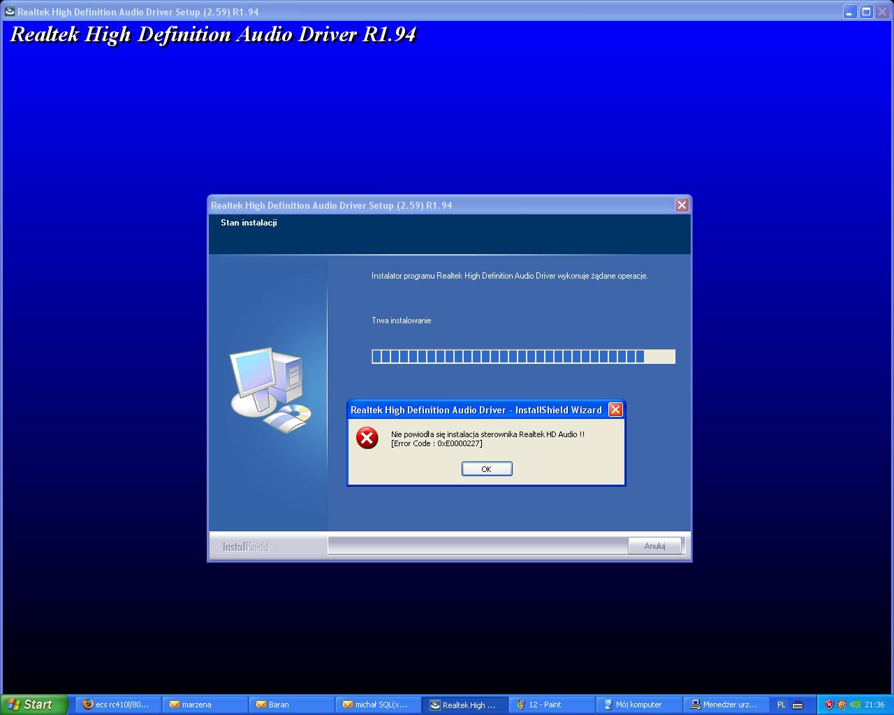This screenshot has width=894, height=715.
Task: Click the green NVIDIA tray icon
Action: point(855,705)
